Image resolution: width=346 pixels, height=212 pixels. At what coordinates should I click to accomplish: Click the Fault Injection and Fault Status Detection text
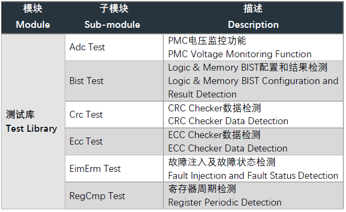(x=253, y=176)
